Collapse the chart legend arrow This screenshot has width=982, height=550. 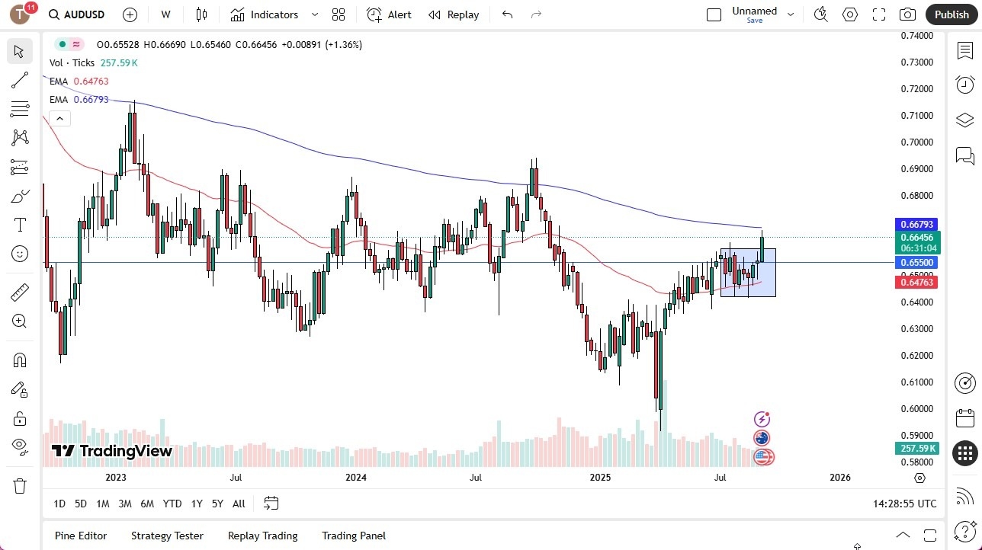pyautogui.click(x=59, y=118)
